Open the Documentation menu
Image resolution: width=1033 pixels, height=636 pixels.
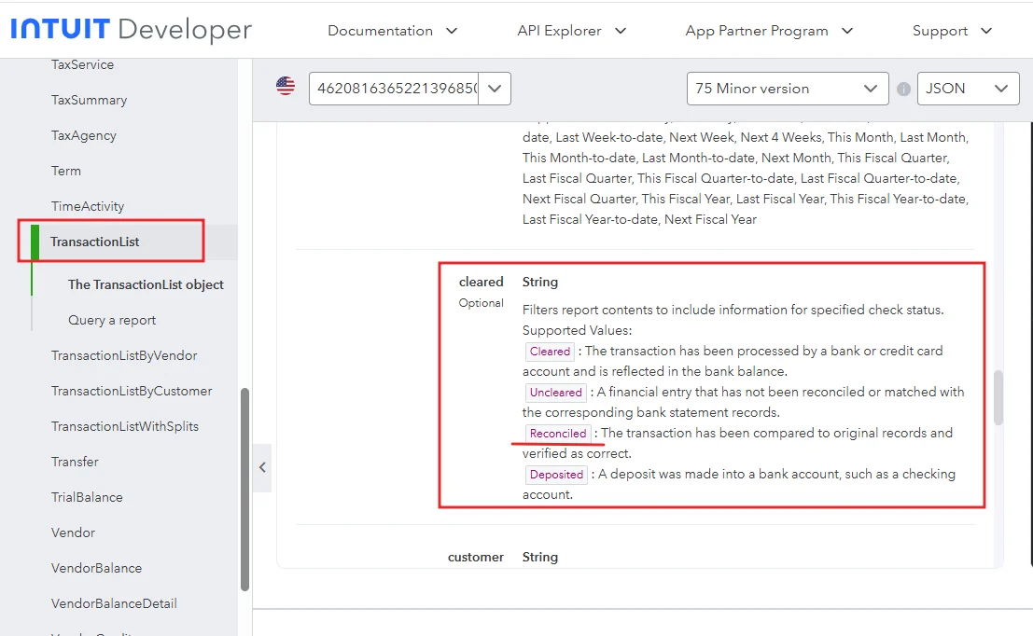pyautogui.click(x=392, y=31)
